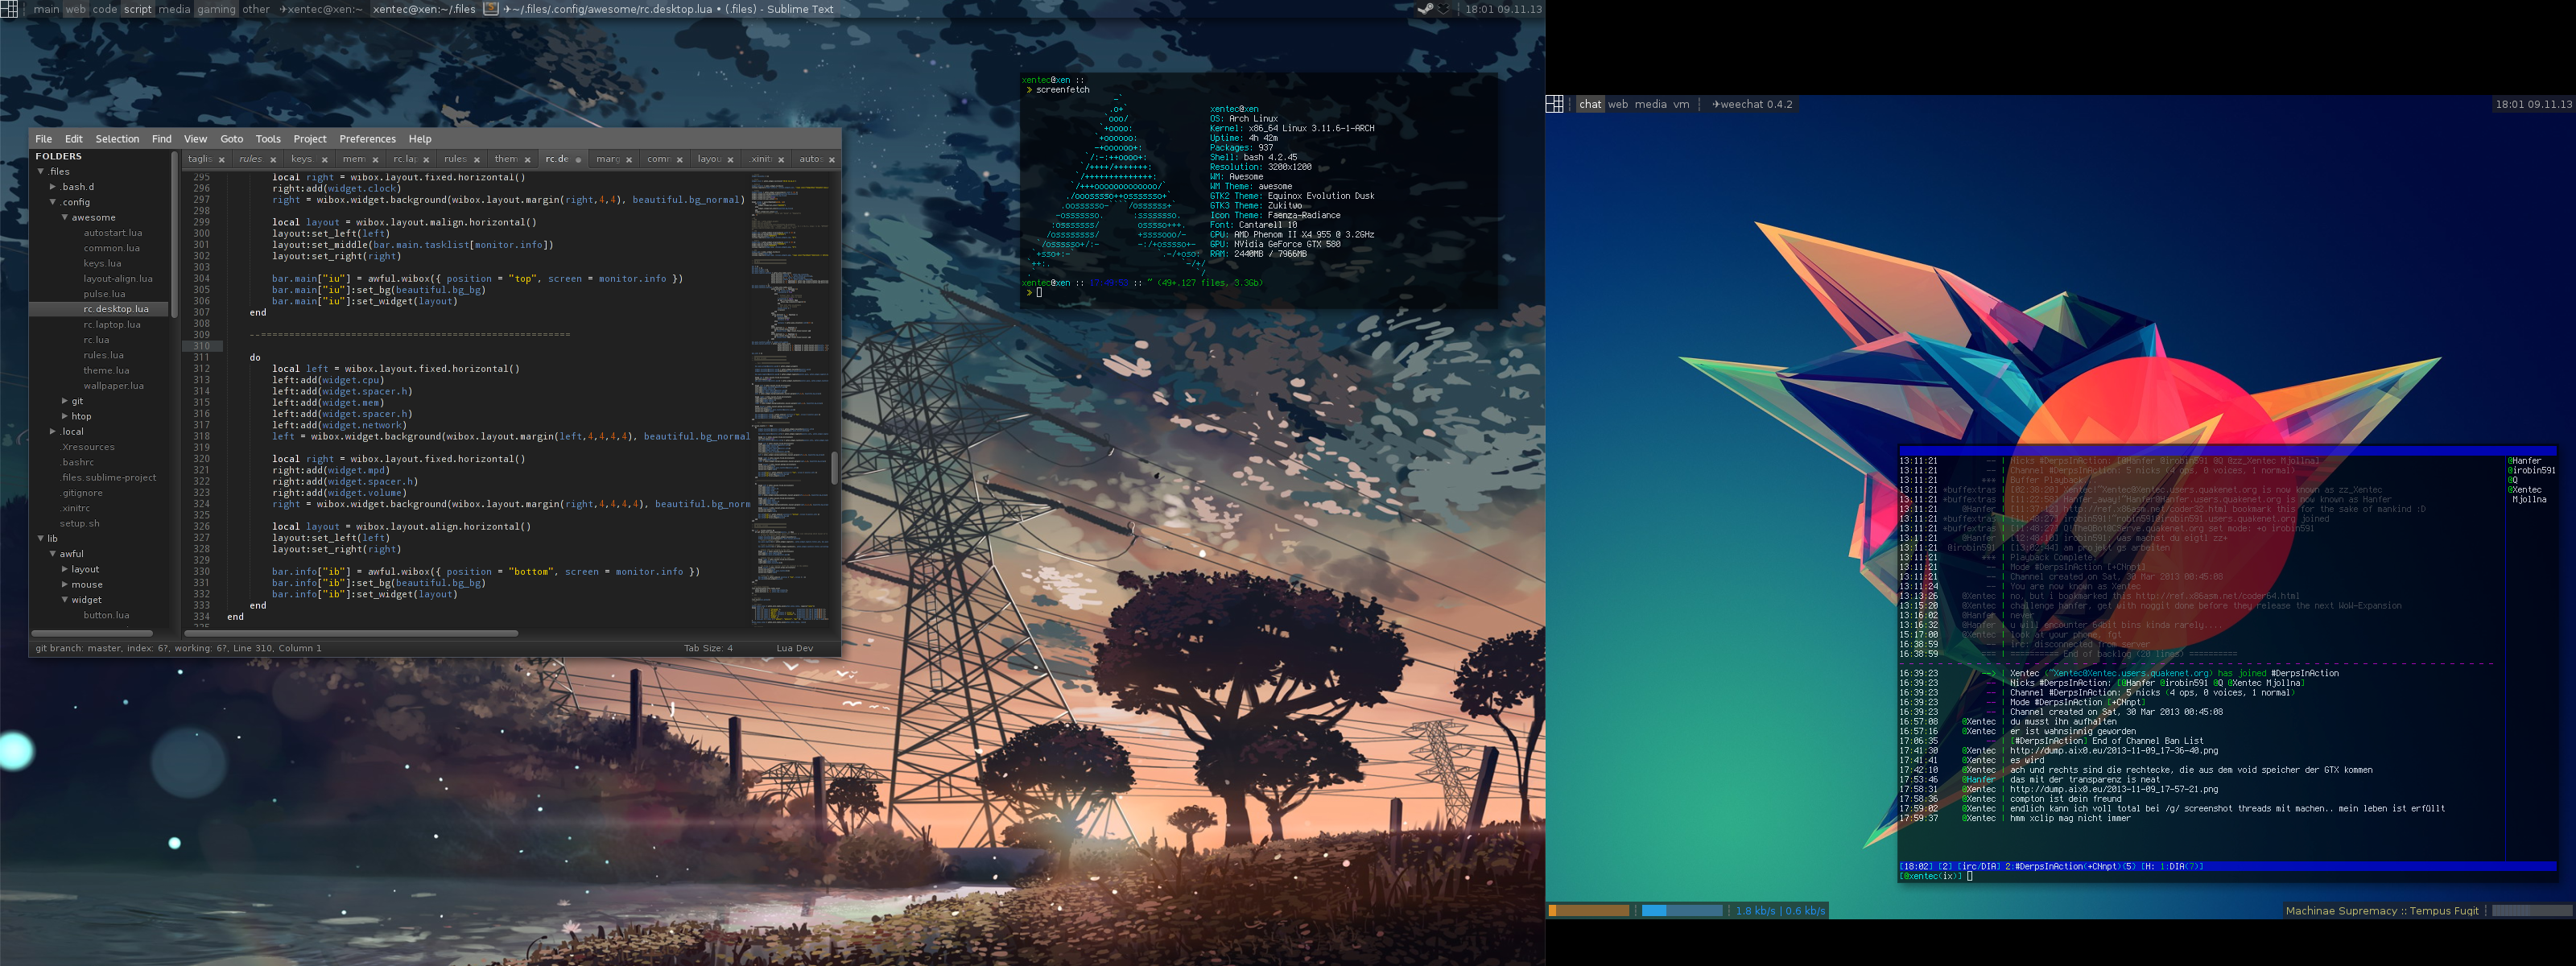Open the Selection menu

[x=117, y=139]
